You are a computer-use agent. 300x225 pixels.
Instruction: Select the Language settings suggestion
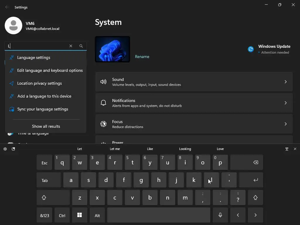click(x=46, y=58)
